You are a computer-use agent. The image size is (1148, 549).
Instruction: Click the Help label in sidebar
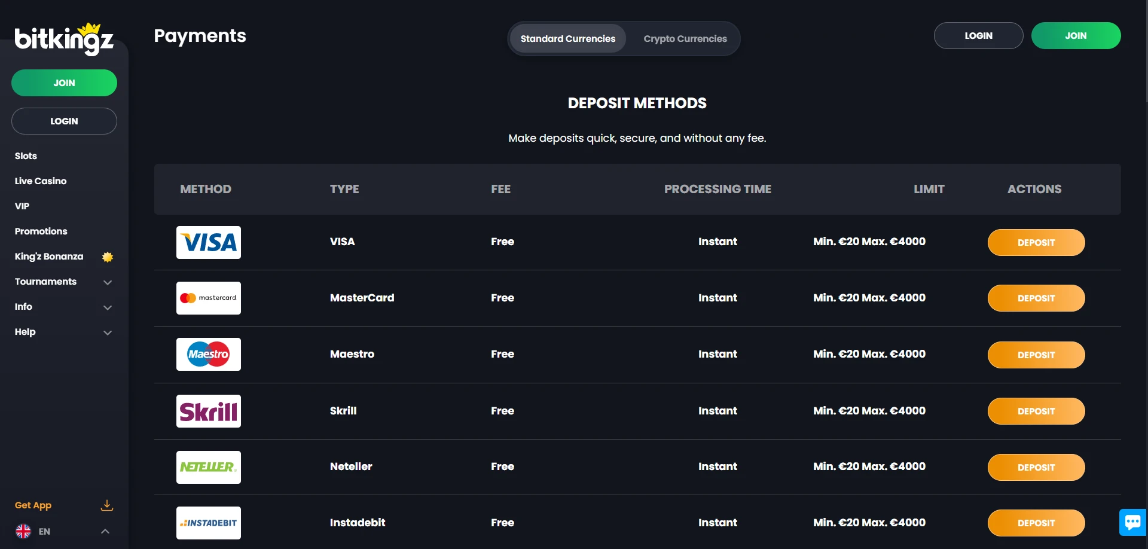[x=25, y=332]
